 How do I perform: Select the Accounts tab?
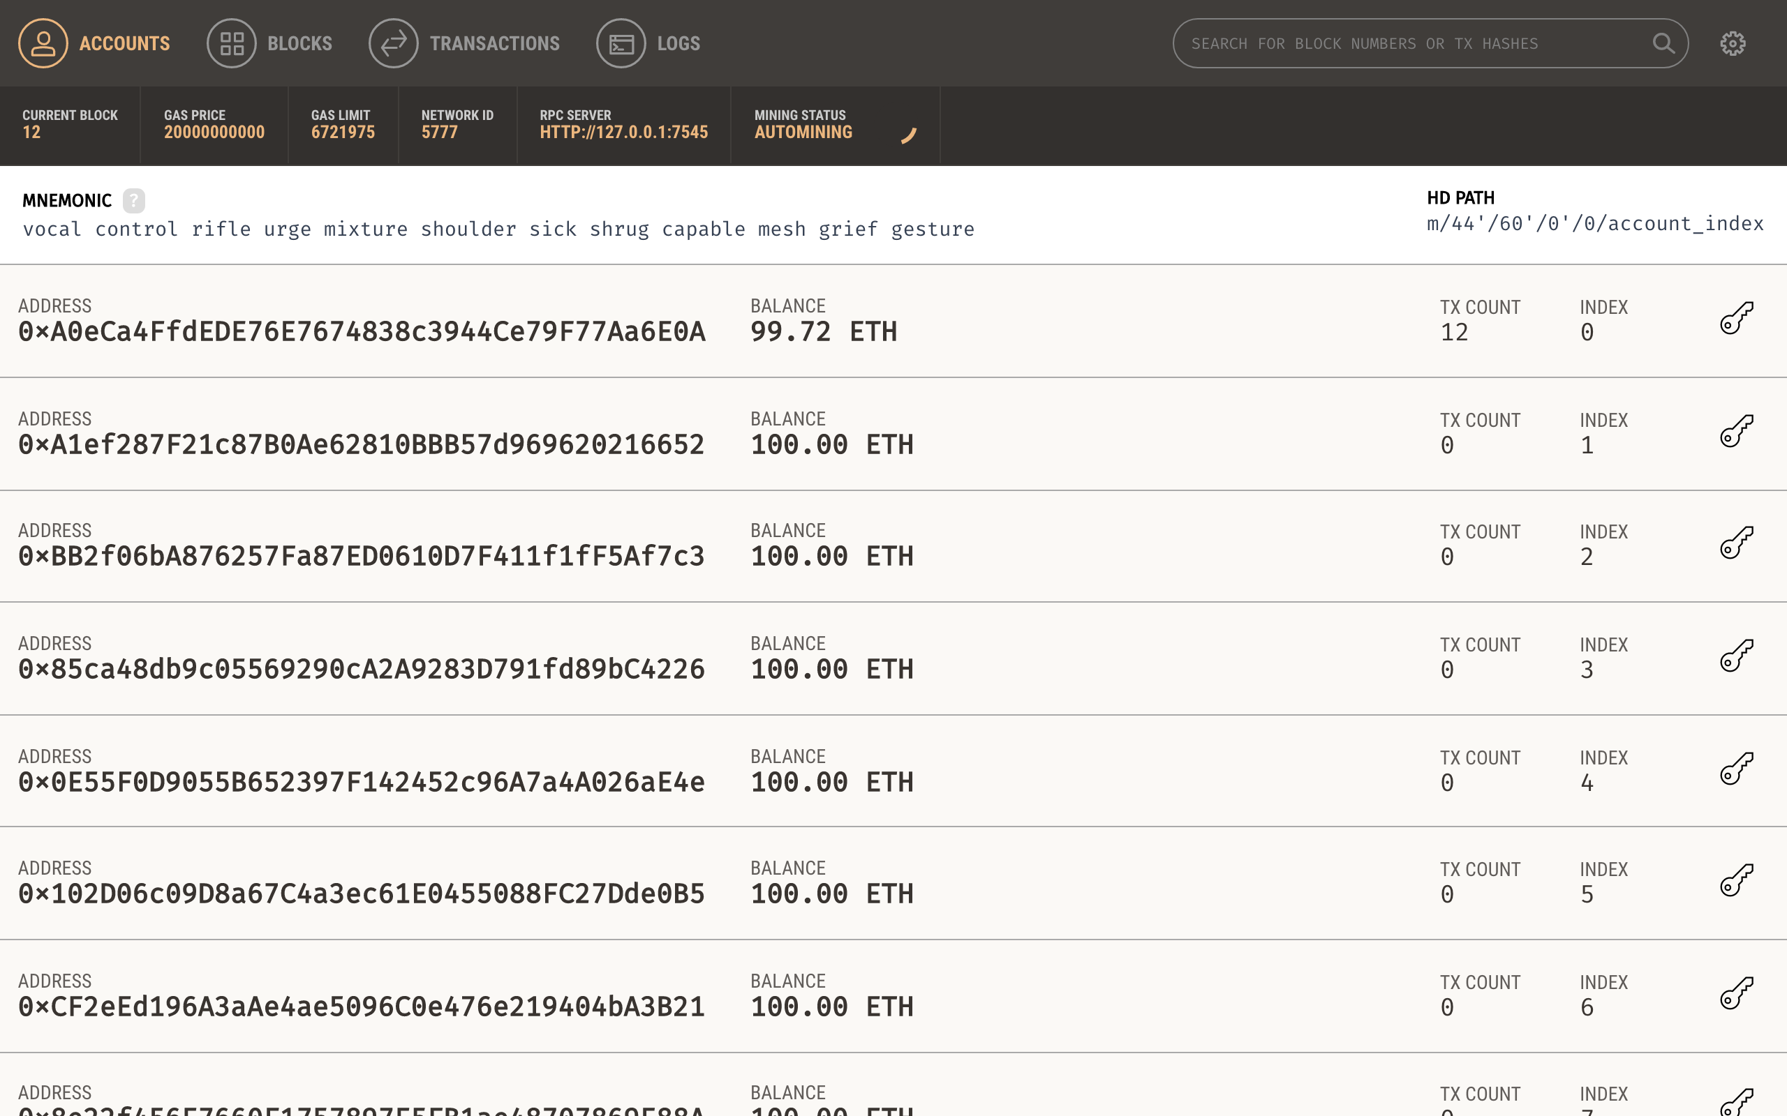pyautogui.click(x=94, y=43)
